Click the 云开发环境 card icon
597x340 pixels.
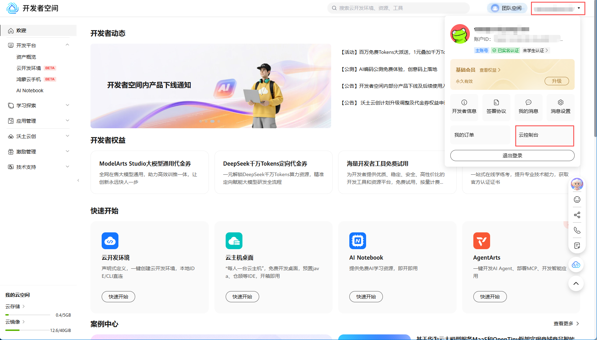click(110, 241)
